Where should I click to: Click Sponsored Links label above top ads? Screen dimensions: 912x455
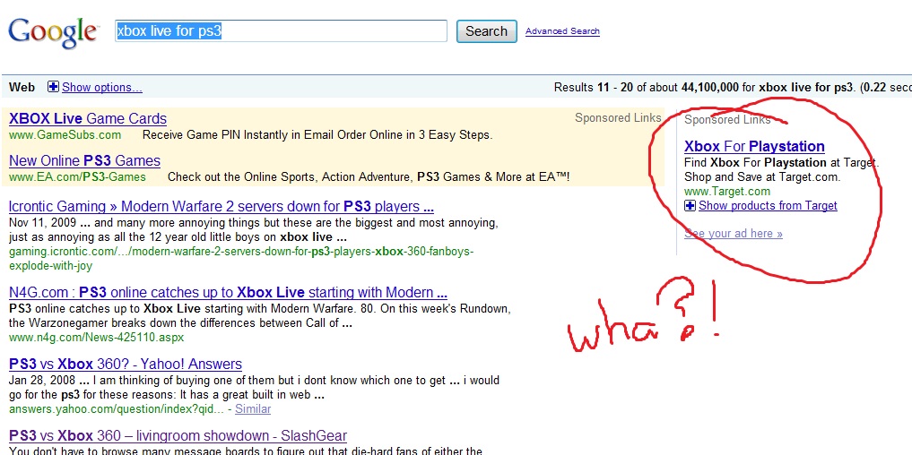click(618, 118)
